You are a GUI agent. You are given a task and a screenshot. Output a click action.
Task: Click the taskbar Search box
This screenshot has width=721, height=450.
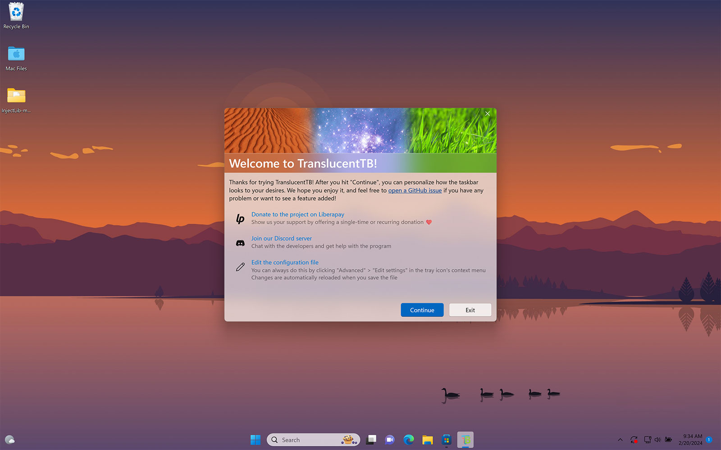pyautogui.click(x=313, y=440)
